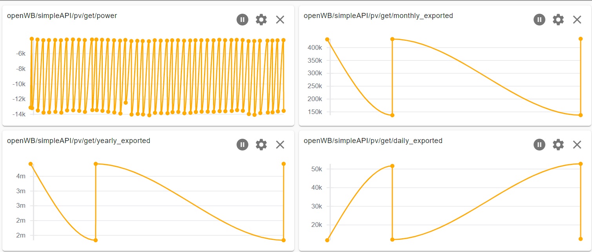This screenshot has height=252, width=592.
Task: Open yearly_exported chart settings gear
Action: coord(261,145)
